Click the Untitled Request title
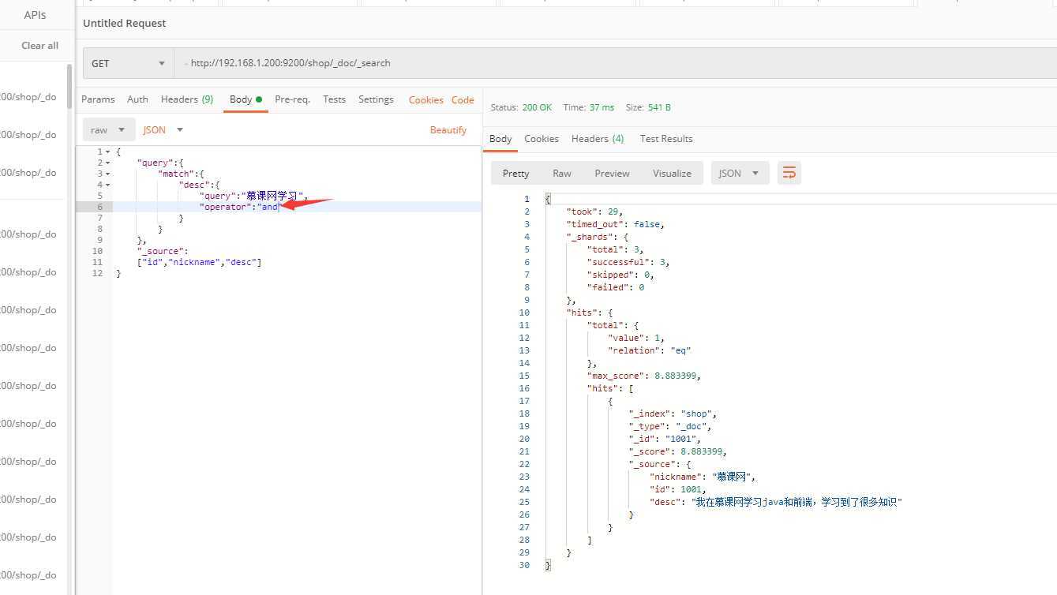Image resolution: width=1057 pixels, height=595 pixels. [x=125, y=24]
